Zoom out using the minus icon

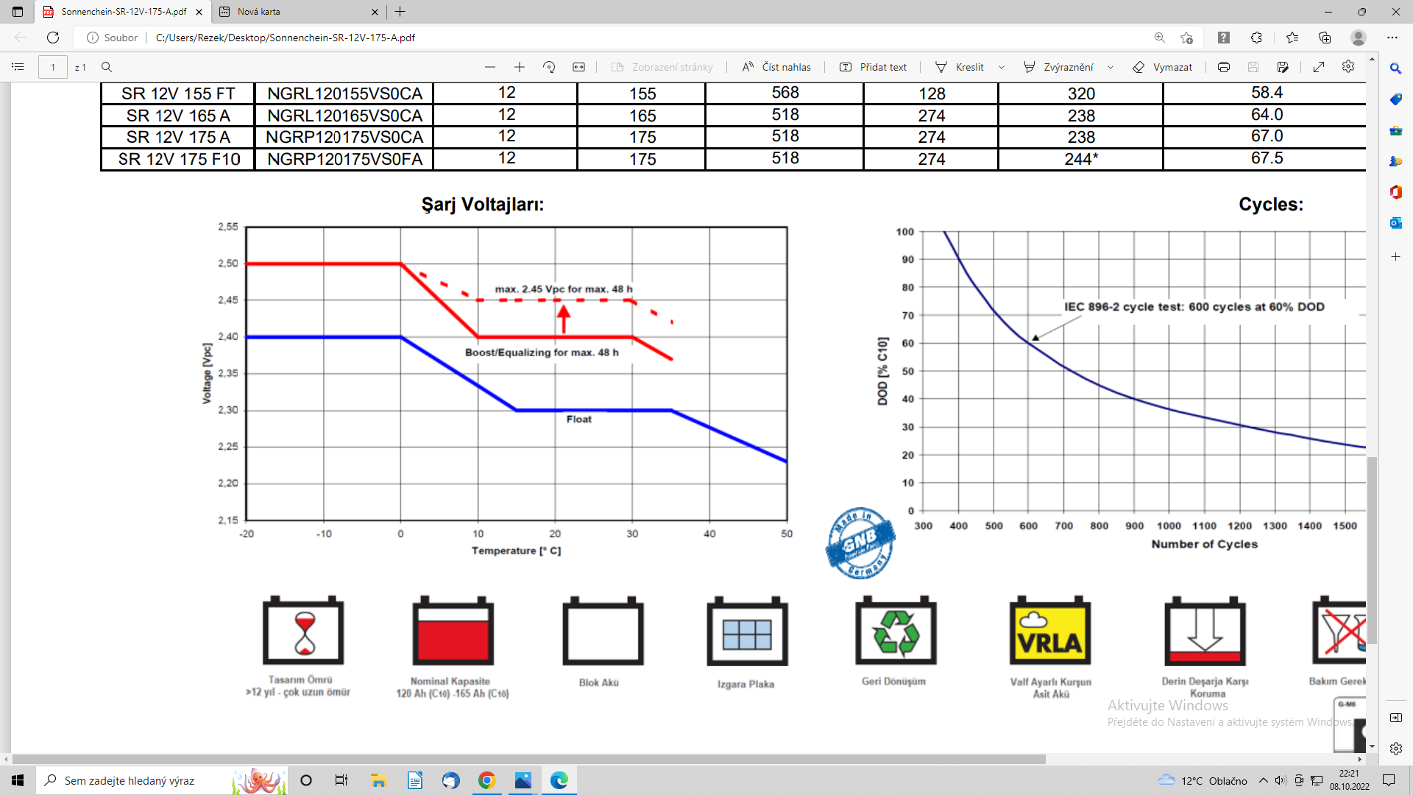tap(490, 67)
